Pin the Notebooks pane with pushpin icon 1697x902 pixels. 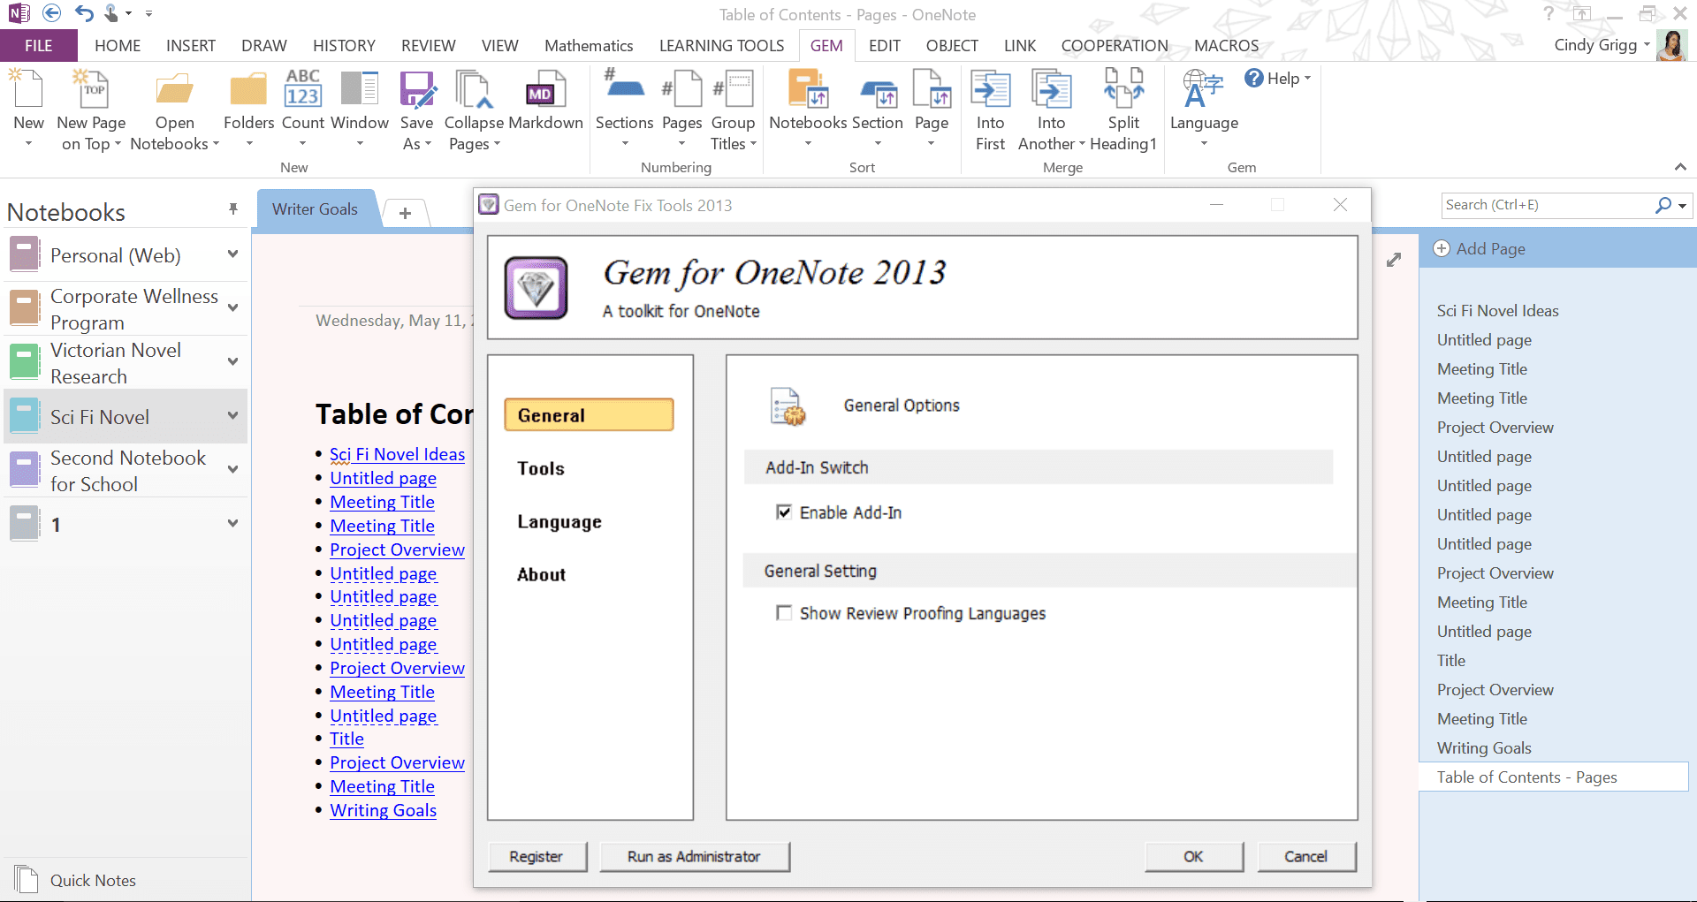(232, 208)
